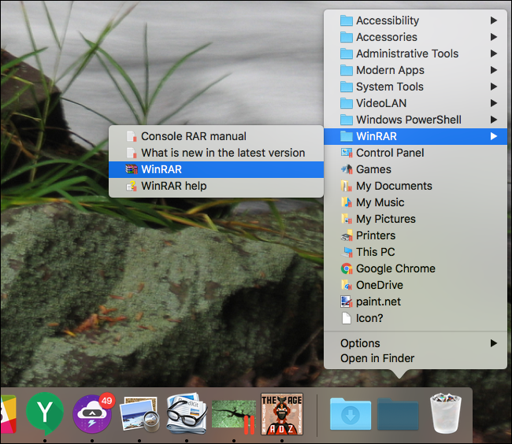Click the WinRAR help question-mark icon

coord(132,186)
